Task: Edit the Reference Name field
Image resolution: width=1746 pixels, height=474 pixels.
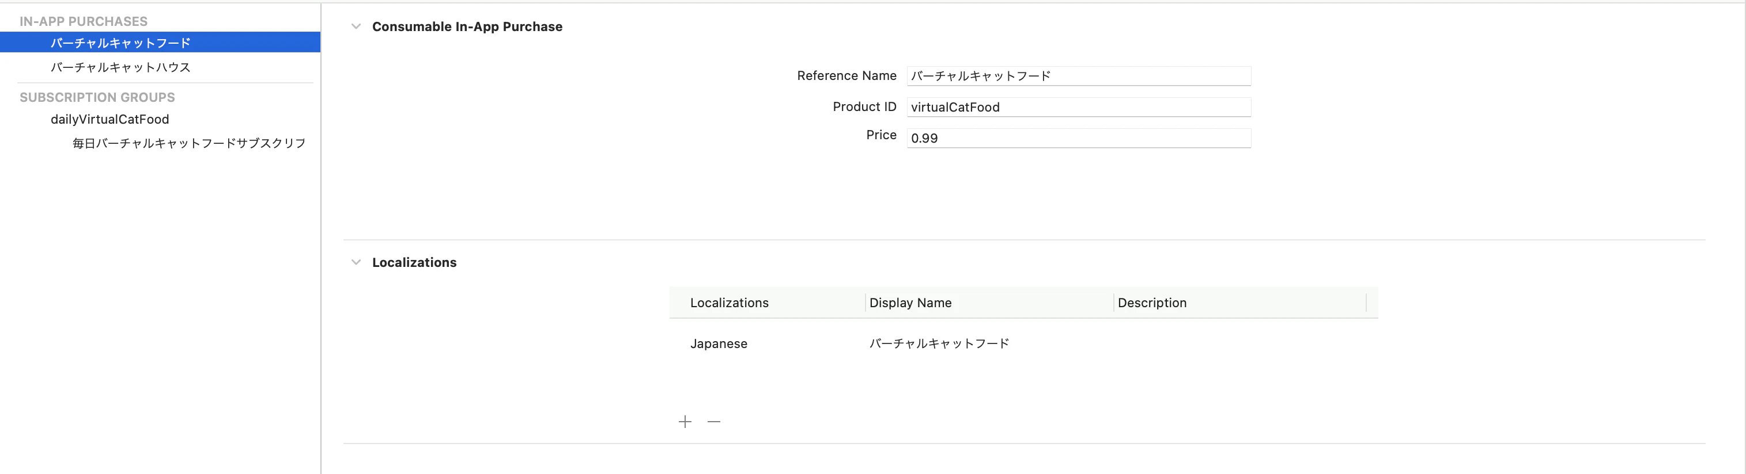Action: (x=1078, y=76)
